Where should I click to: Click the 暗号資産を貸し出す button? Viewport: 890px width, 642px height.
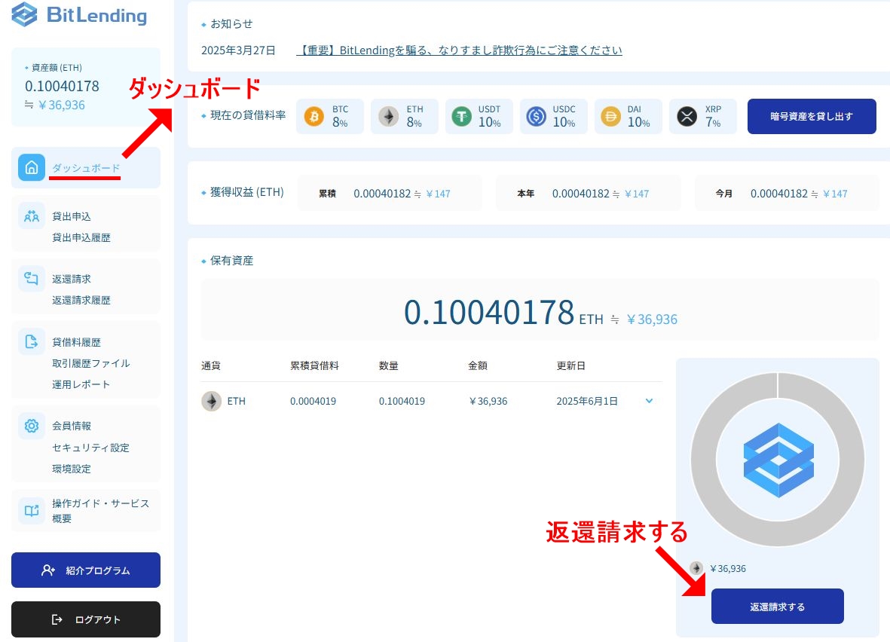pyautogui.click(x=812, y=116)
